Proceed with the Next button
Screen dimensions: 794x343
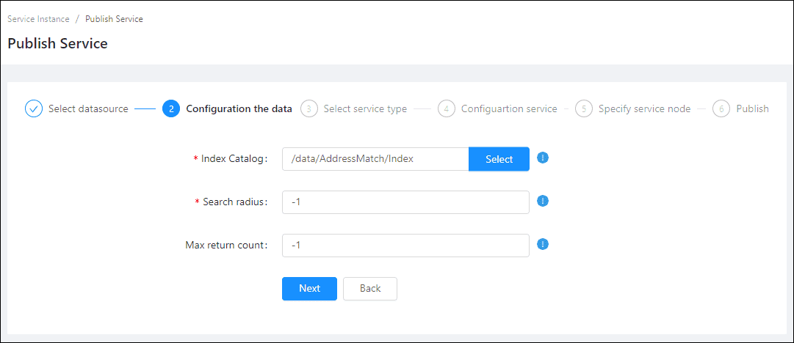point(309,289)
